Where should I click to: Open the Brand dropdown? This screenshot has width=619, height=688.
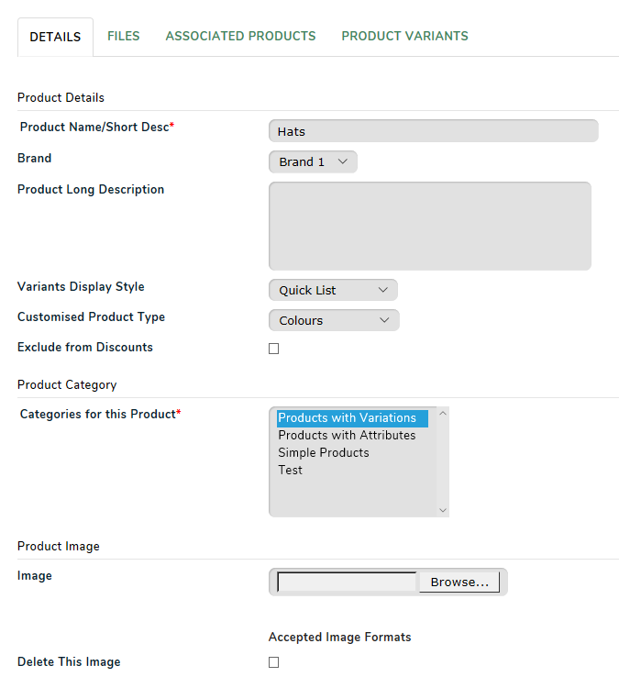pyautogui.click(x=313, y=161)
